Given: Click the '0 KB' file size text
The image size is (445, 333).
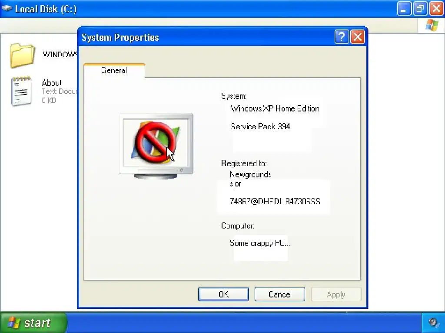Looking at the screenshot, I should point(49,100).
